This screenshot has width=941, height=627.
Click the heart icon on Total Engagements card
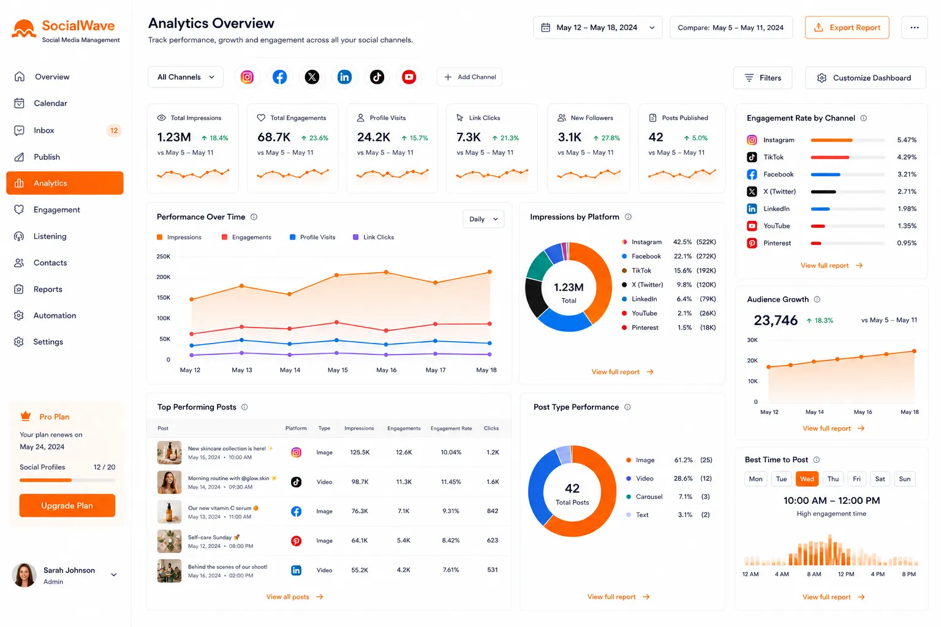pos(261,118)
